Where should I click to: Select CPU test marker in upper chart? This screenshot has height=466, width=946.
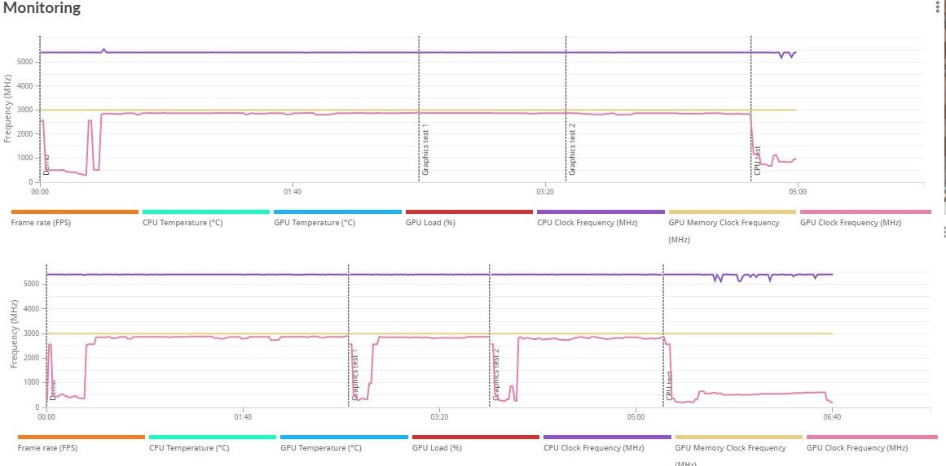tap(758, 160)
